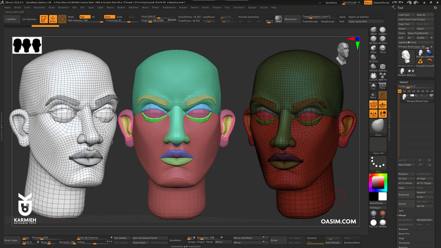Image resolution: width=441 pixels, height=248 pixels.
Task: Select the SimpleBrush tool
Action: pyautogui.click(x=420, y=62)
